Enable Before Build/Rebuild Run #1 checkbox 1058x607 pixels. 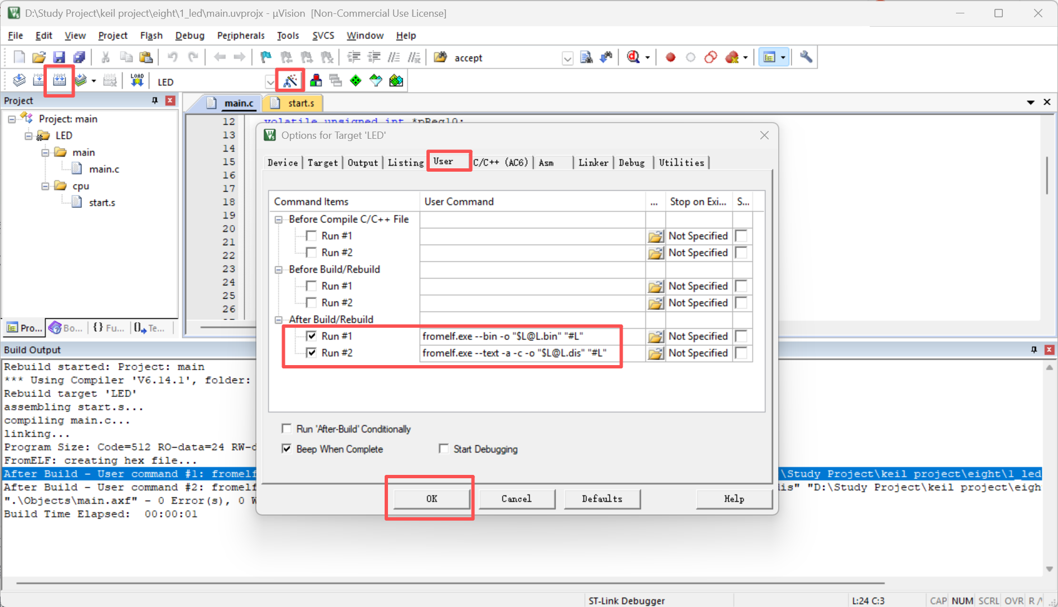tap(312, 286)
